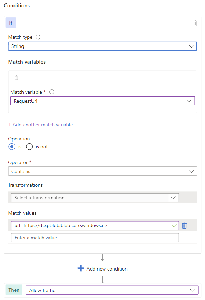The height and width of the screenshot is (300, 205).
Task: Show info tooltip next to Match variable
Action: click(x=52, y=92)
